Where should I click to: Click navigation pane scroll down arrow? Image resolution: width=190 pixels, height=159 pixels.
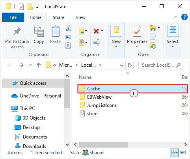point(67,145)
